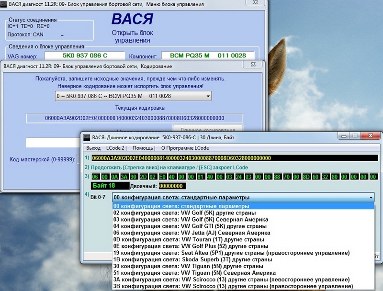Select option 3A VW Scirocco левостороннее управление

pyautogui.click(x=243, y=280)
